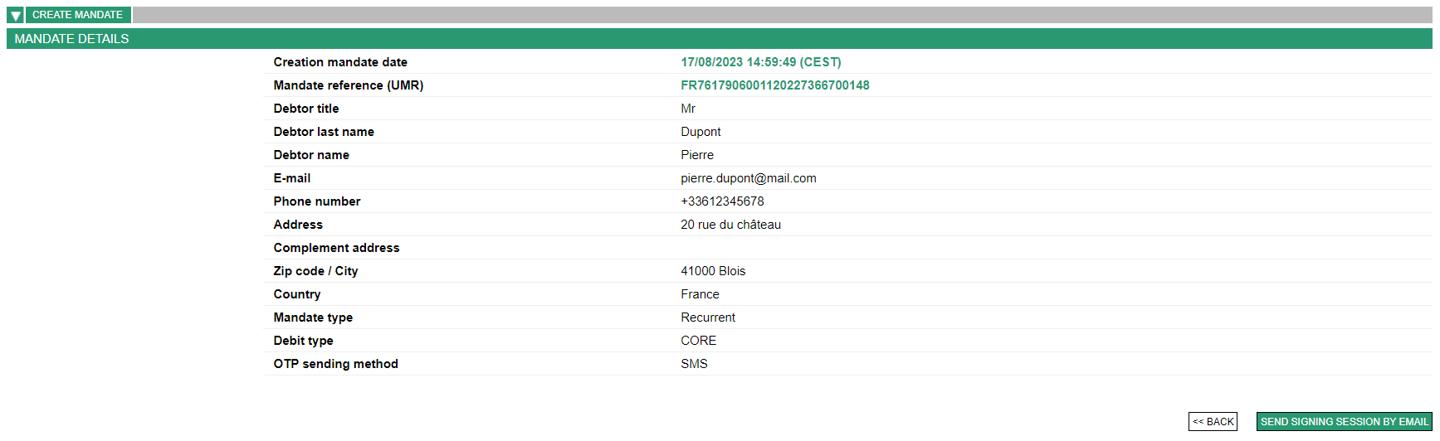Click the zip code and city 41000 Blois
The image size is (1440, 441).
pos(713,271)
